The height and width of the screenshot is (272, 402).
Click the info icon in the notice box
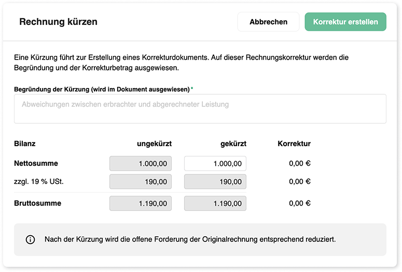(x=30, y=240)
